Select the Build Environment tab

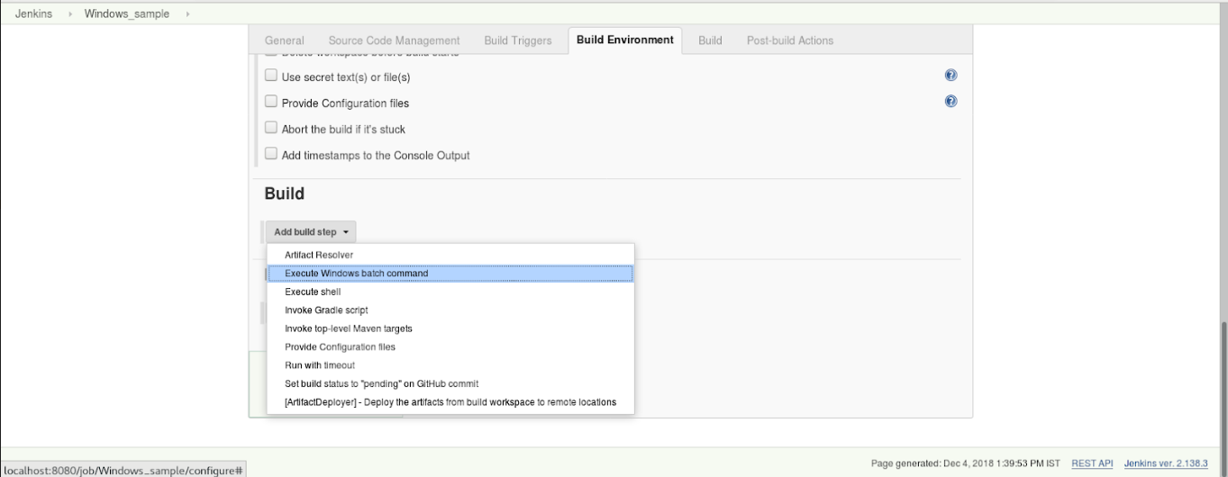click(625, 40)
